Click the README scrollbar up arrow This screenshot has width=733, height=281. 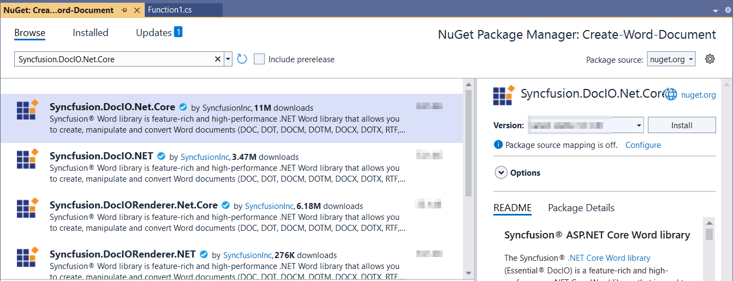pos(709,223)
